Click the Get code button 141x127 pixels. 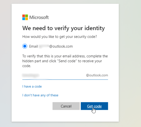pyautogui.click(x=94, y=106)
